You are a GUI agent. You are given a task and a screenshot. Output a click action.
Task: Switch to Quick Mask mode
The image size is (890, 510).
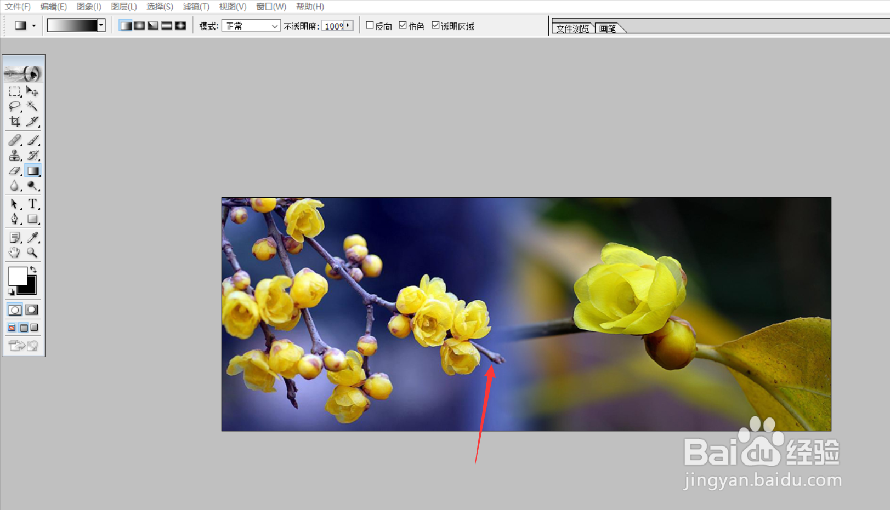pyautogui.click(x=32, y=310)
